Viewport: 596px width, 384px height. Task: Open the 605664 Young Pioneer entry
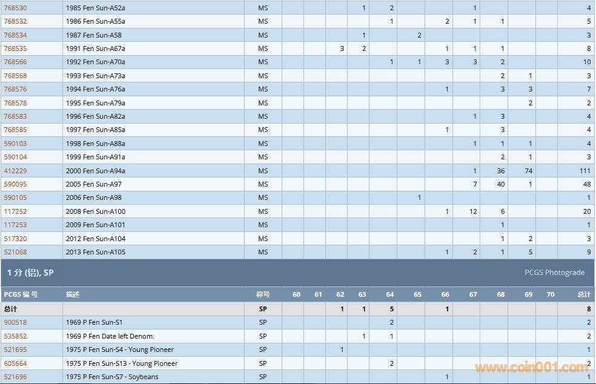point(15,363)
